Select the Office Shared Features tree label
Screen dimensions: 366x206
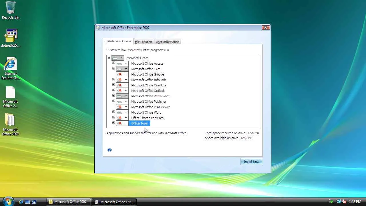click(147, 118)
